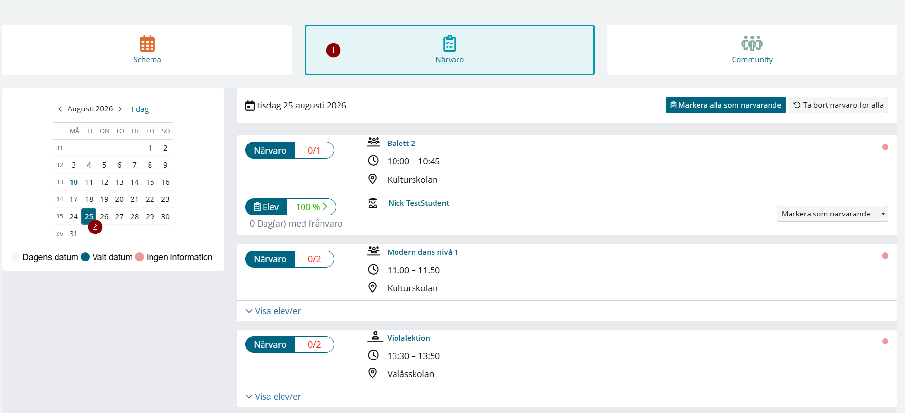Click the Närvaro clipboard icon

coord(450,44)
